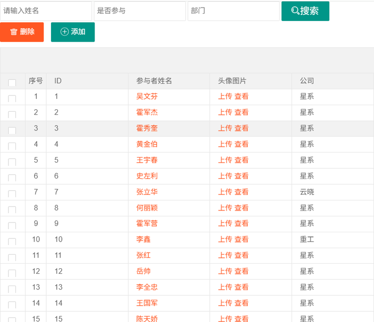Open participant name link 黄金伯
Image resolution: width=374 pixels, height=322 pixels.
coord(147,144)
